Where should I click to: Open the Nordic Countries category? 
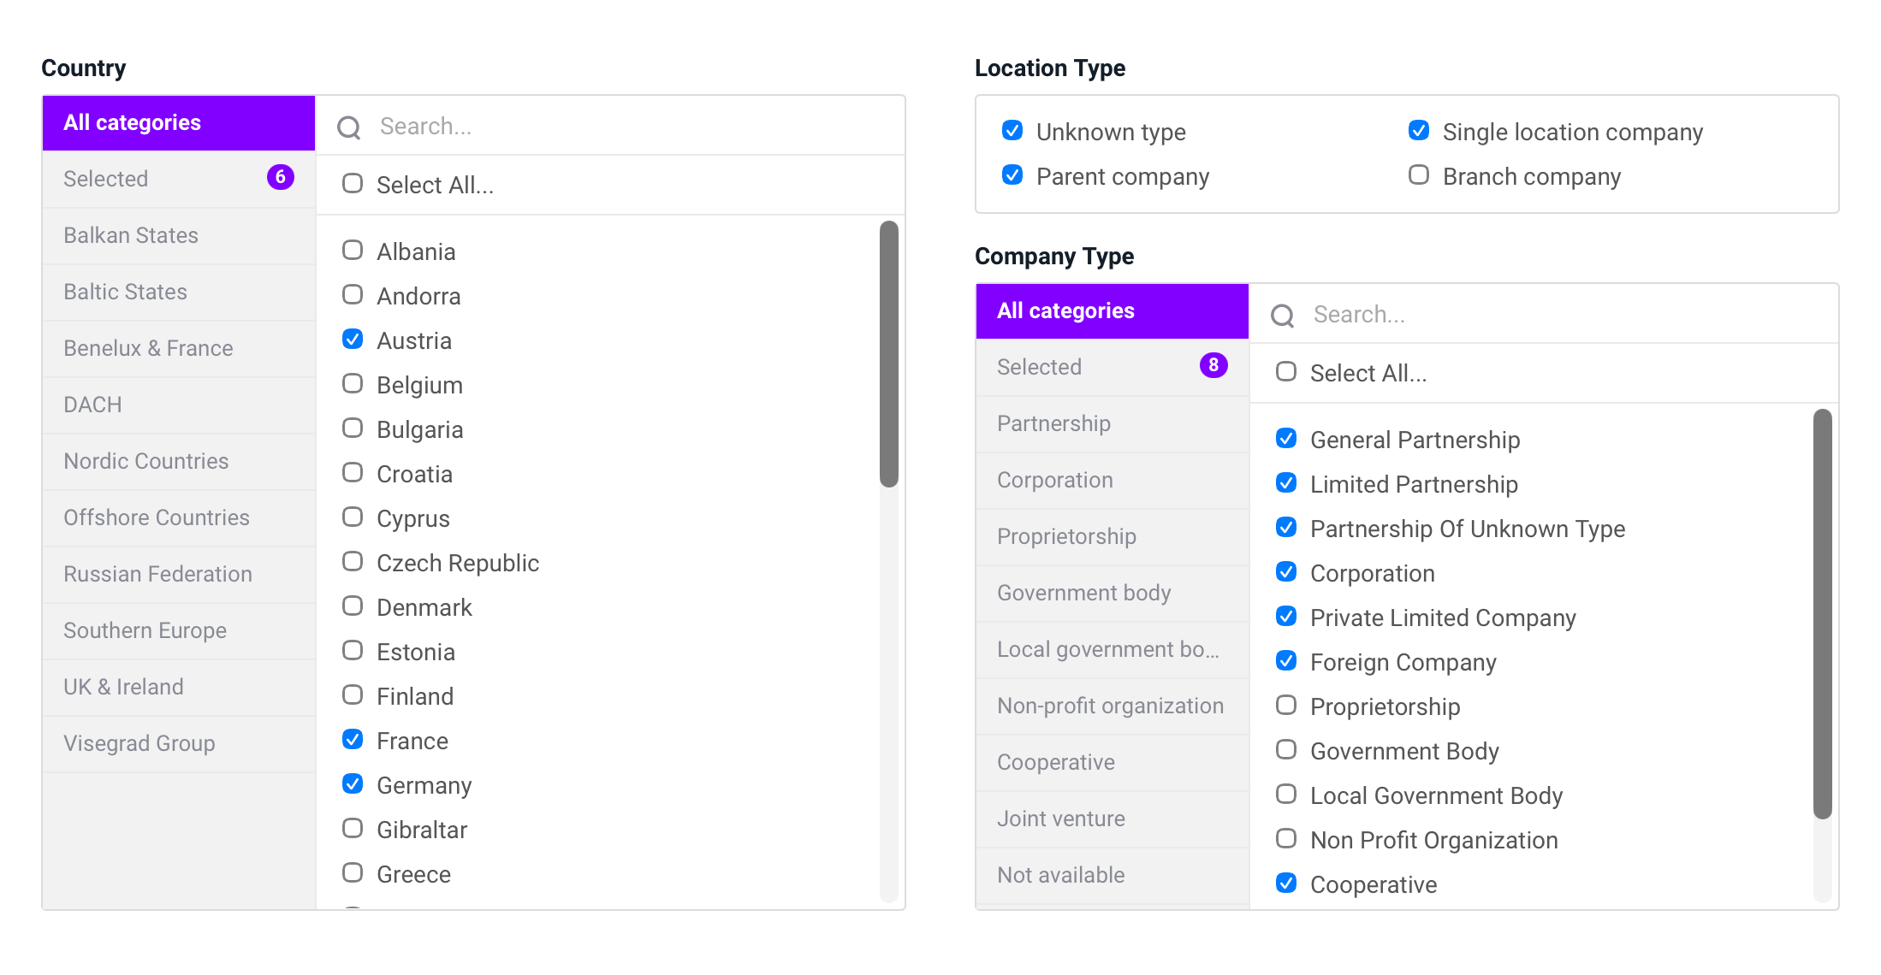tap(145, 461)
